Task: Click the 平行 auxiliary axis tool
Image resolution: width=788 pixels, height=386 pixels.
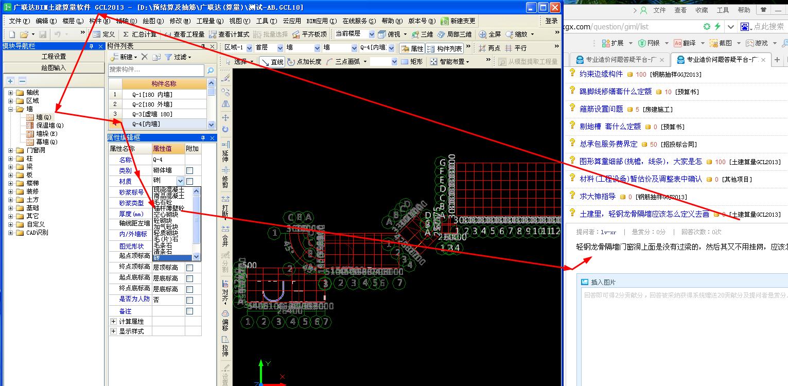Action: coord(516,48)
